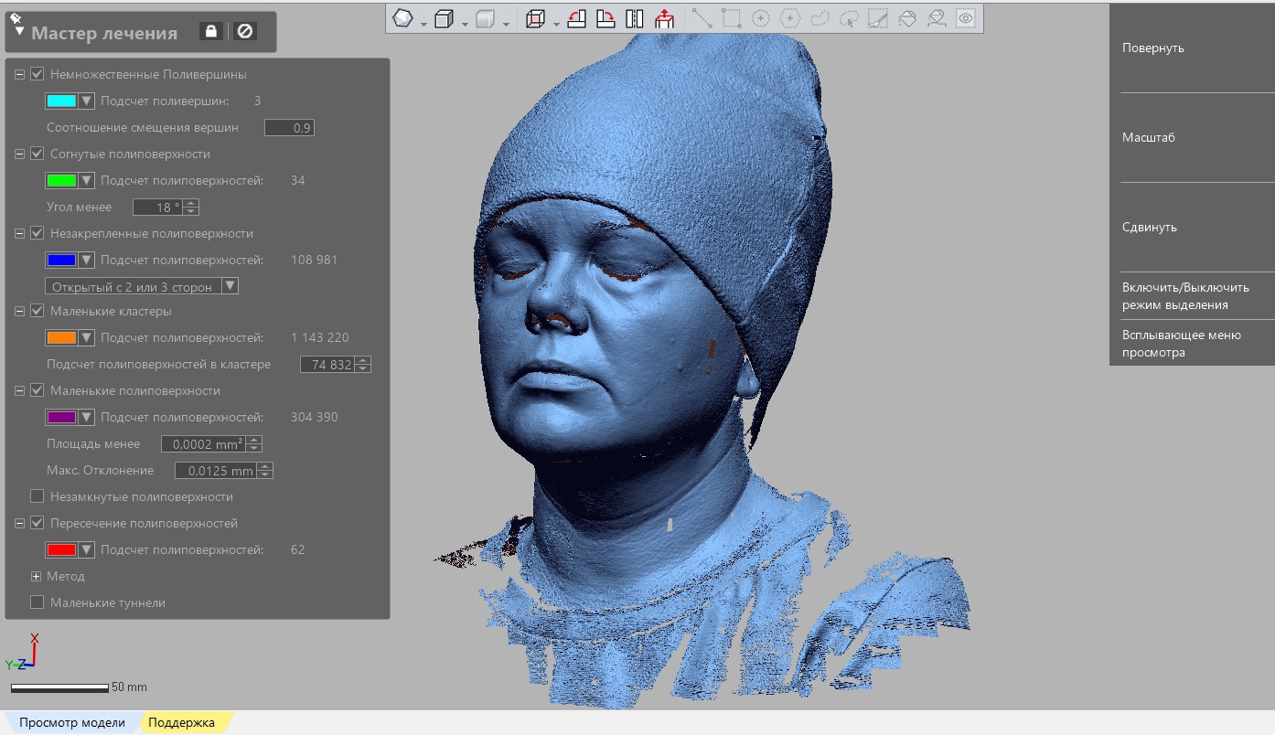
Task: Enable the Незамкнутые полиповерхности checkbox
Action: tap(37, 496)
